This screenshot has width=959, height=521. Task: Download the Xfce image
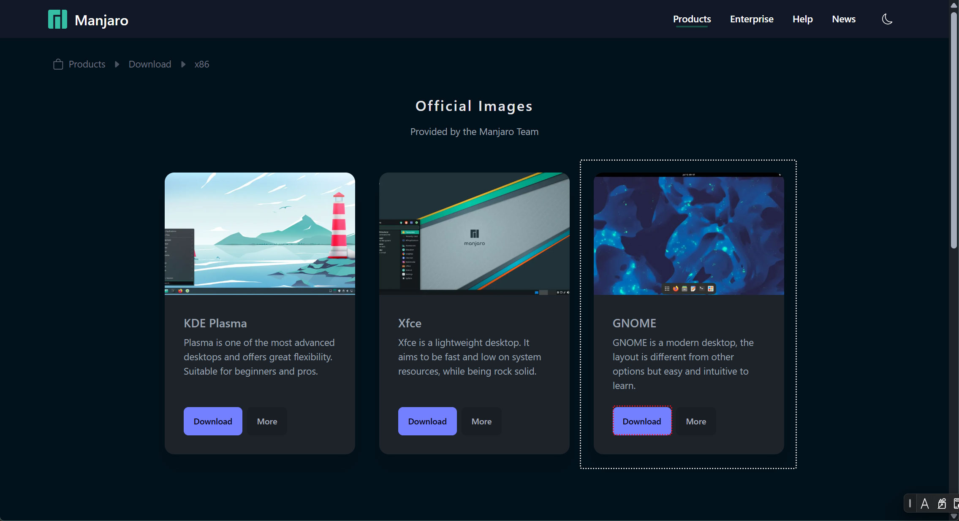click(x=427, y=421)
